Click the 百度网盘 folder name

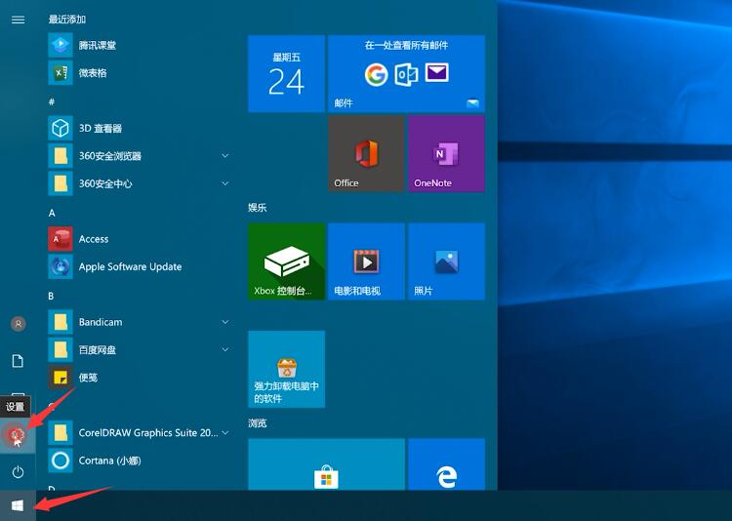pyautogui.click(x=97, y=349)
